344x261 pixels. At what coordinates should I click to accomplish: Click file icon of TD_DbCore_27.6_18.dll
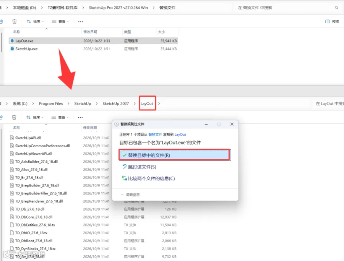[12, 217]
